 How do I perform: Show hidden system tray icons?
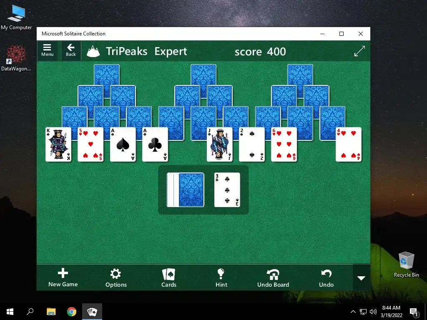coord(353,312)
